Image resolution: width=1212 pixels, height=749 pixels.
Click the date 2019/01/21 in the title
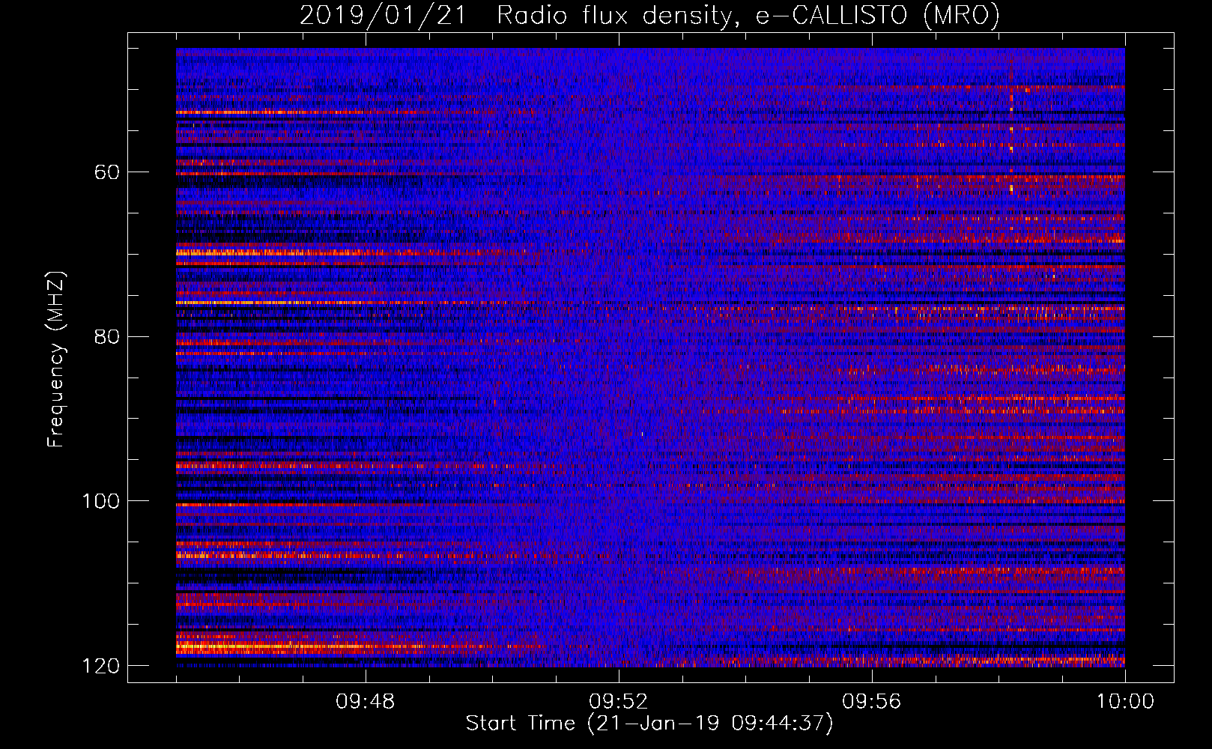tap(382, 15)
